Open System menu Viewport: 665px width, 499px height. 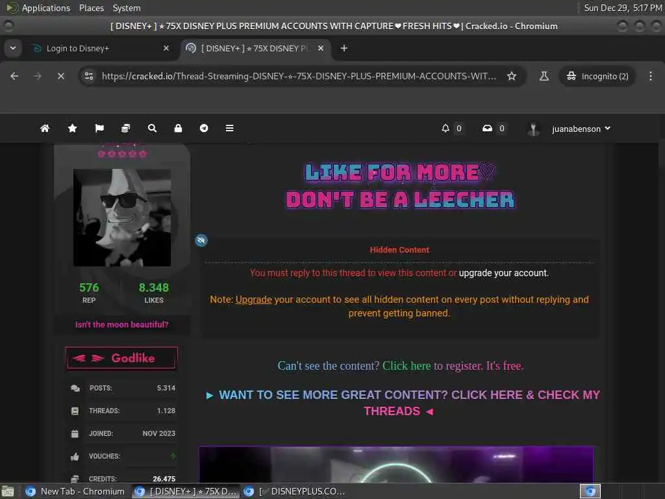point(127,8)
